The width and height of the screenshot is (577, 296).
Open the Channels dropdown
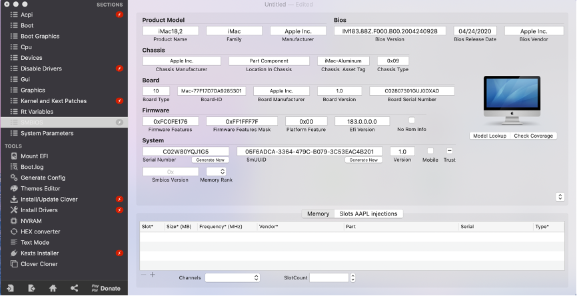[233, 277]
